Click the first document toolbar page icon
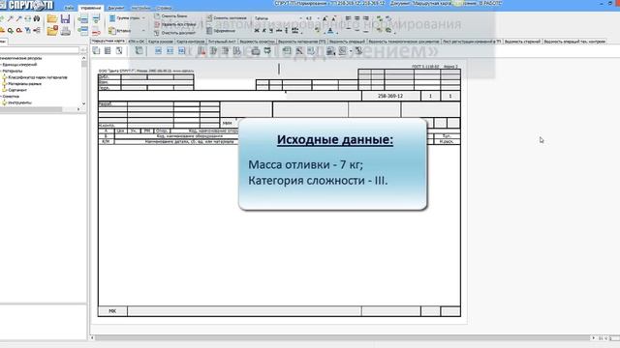The height and width of the screenshot is (348, 620). [96, 50]
